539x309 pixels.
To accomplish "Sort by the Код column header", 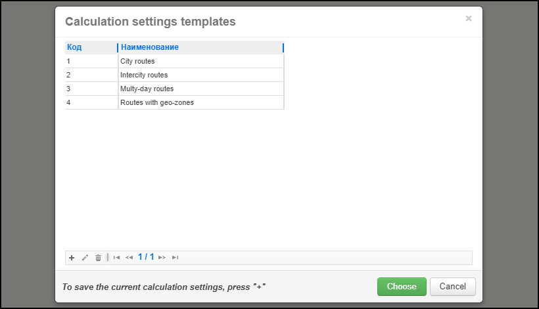I will coord(74,47).
